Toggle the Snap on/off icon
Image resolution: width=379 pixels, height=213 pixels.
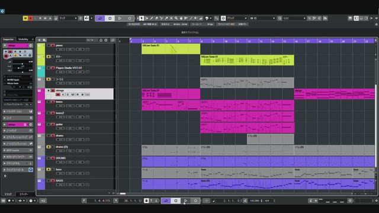223,18
